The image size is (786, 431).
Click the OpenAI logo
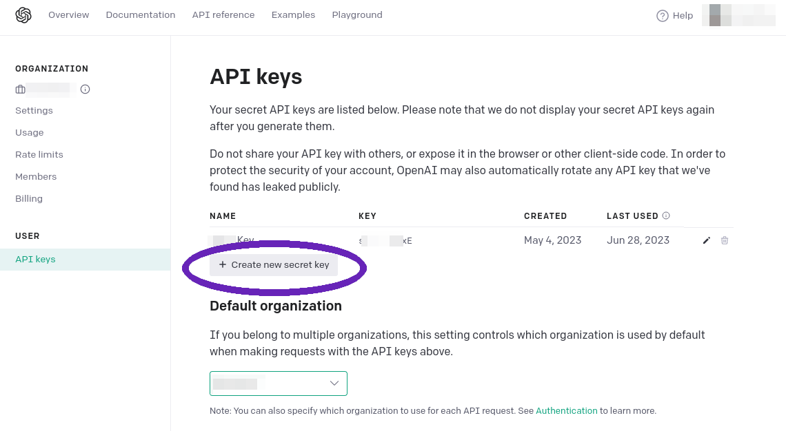click(23, 14)
